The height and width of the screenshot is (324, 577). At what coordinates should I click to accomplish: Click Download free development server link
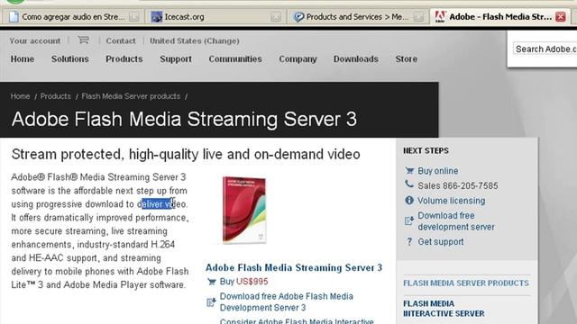click(x=456, y=221)
